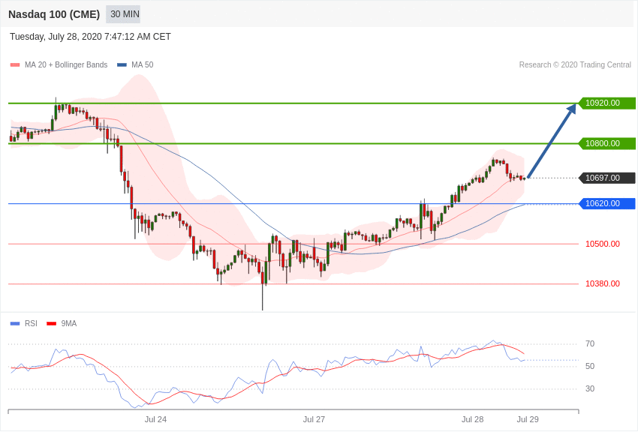
Task: Toggle the MA 50 legend label
Action: (143, 64)
